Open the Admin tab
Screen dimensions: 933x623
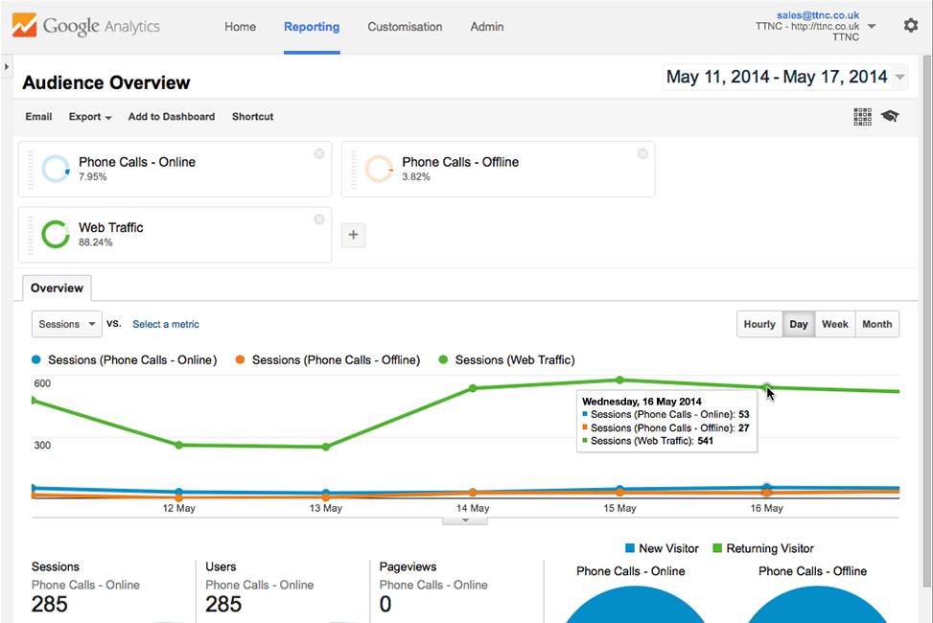tap(487, 27)
